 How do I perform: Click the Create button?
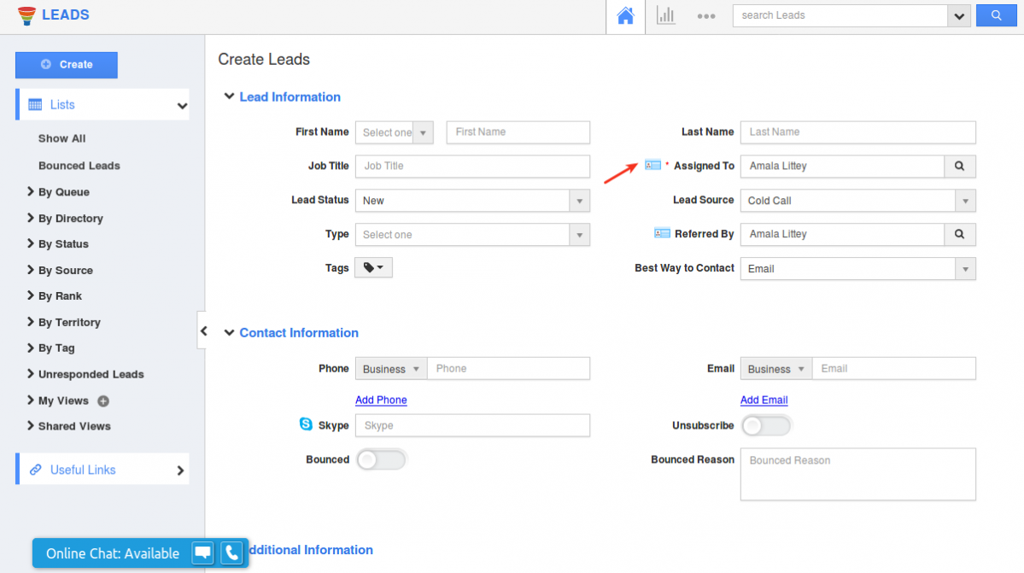tap(67, 65)
